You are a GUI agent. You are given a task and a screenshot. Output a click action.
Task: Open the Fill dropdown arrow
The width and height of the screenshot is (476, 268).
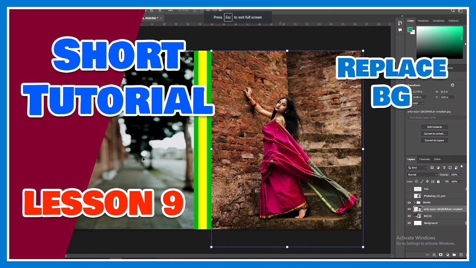[x=461, y=182]
